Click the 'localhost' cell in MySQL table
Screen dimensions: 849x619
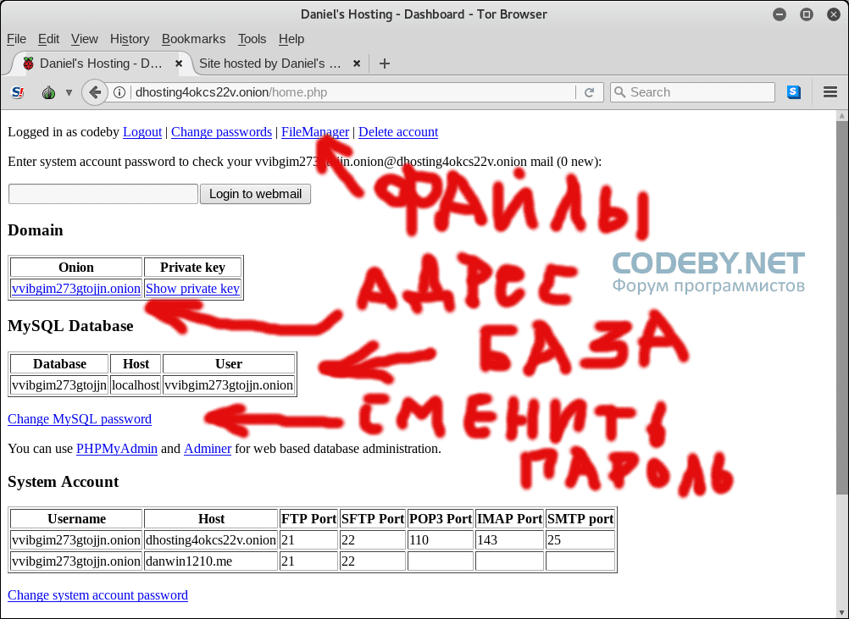pyautogui.click(x=136, y=385)
